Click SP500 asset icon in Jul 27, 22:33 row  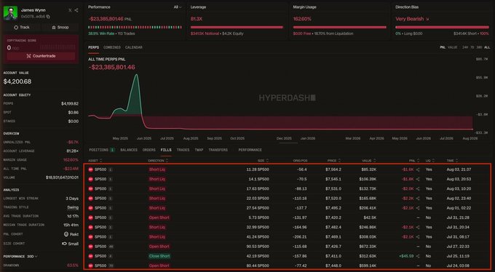[90, 247]
